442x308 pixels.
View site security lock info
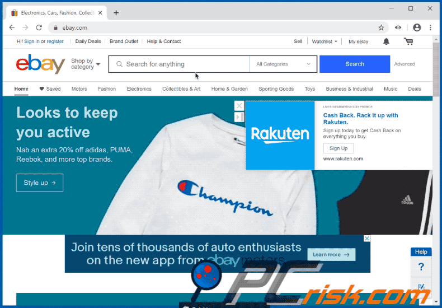55,27
